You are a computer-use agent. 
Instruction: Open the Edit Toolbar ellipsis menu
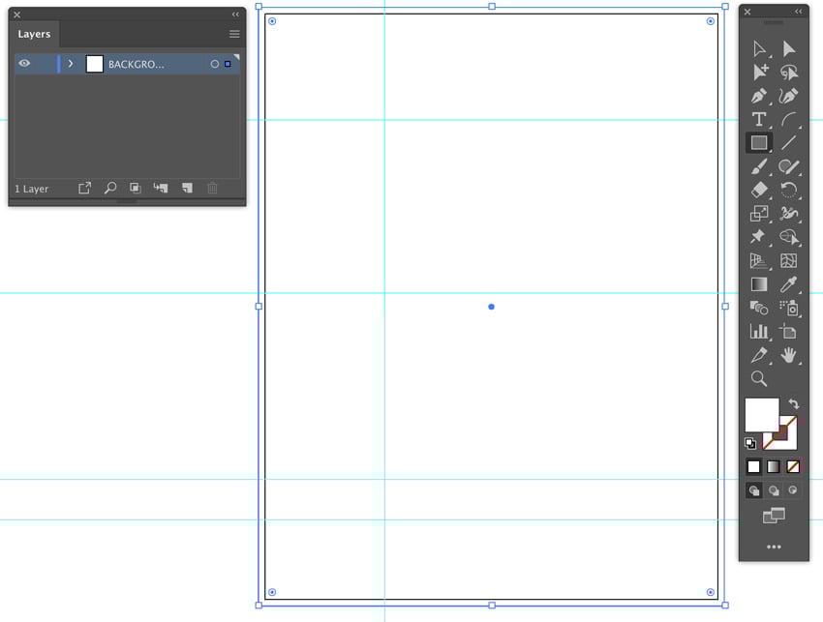tap(773, 547)
